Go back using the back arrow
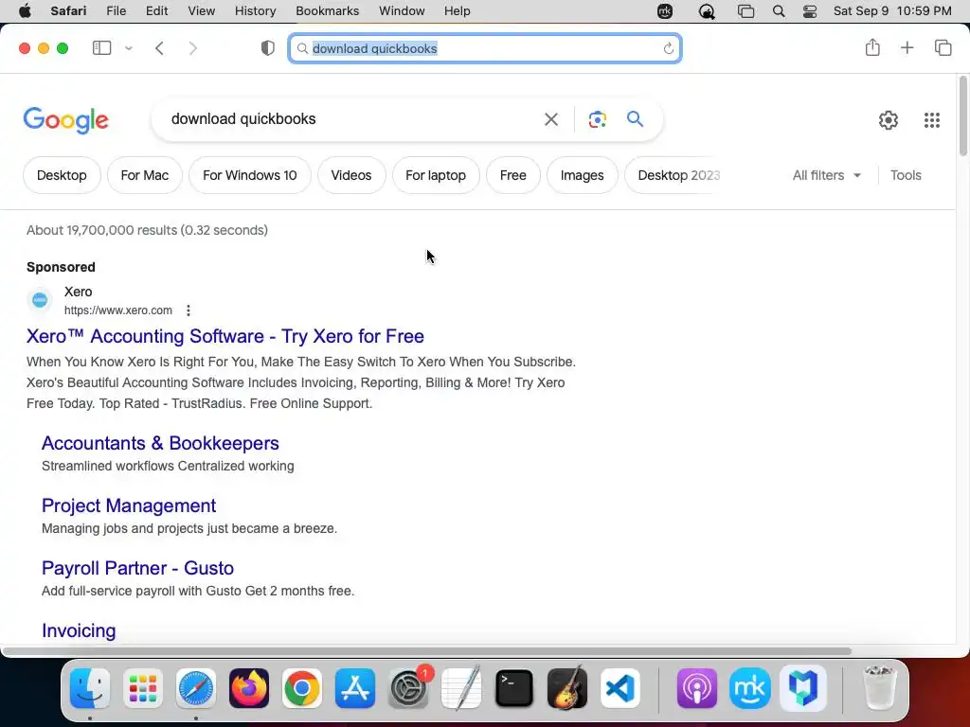The height and width of the screenshot is (727, 970). [159, 48]
